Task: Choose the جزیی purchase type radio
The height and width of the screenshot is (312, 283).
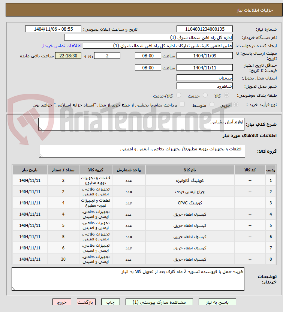Action: 236,105
